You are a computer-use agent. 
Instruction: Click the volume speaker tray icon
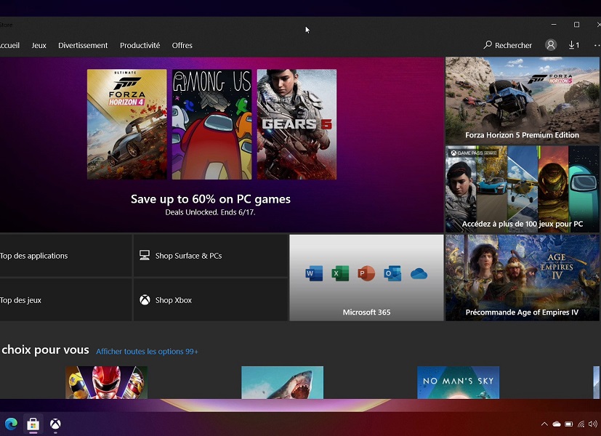pyautogui.click(x=592, y=424)
